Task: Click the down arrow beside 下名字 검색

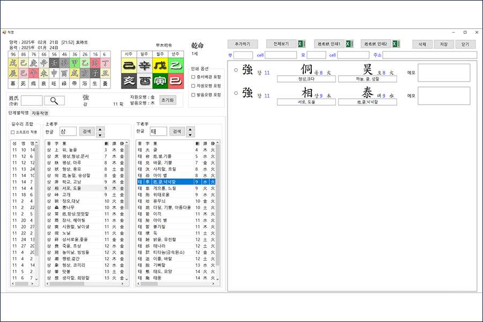Action: click(x=191, y=134)
